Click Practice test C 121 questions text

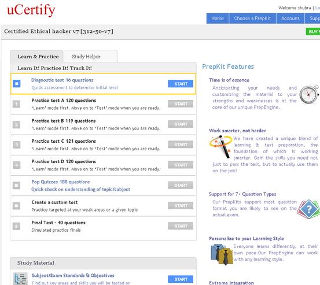64,141
